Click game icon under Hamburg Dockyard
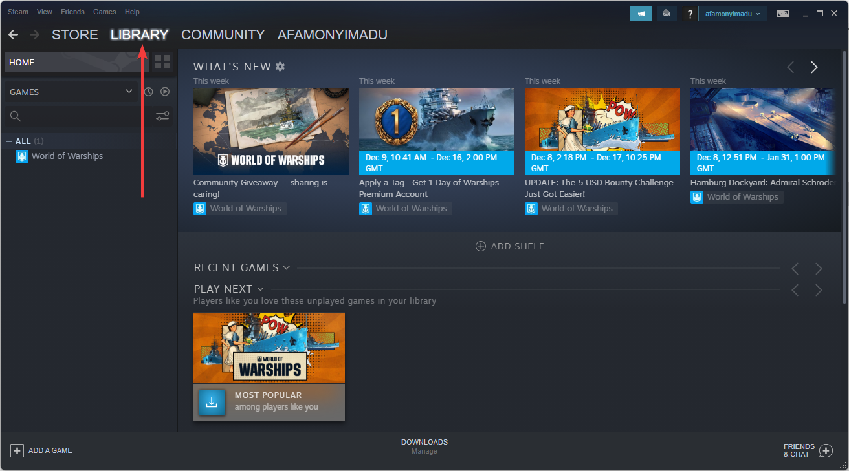The height and width of the screenshot is (471, 849). [697, 197]
